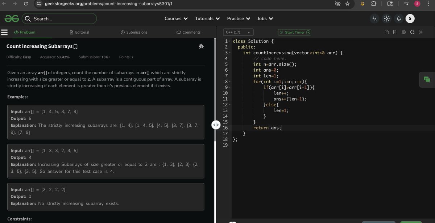Collapse the if block at line 9
The height and width of the screenshot is (223, 435).
pyautogui.click(x=229, y=88)
